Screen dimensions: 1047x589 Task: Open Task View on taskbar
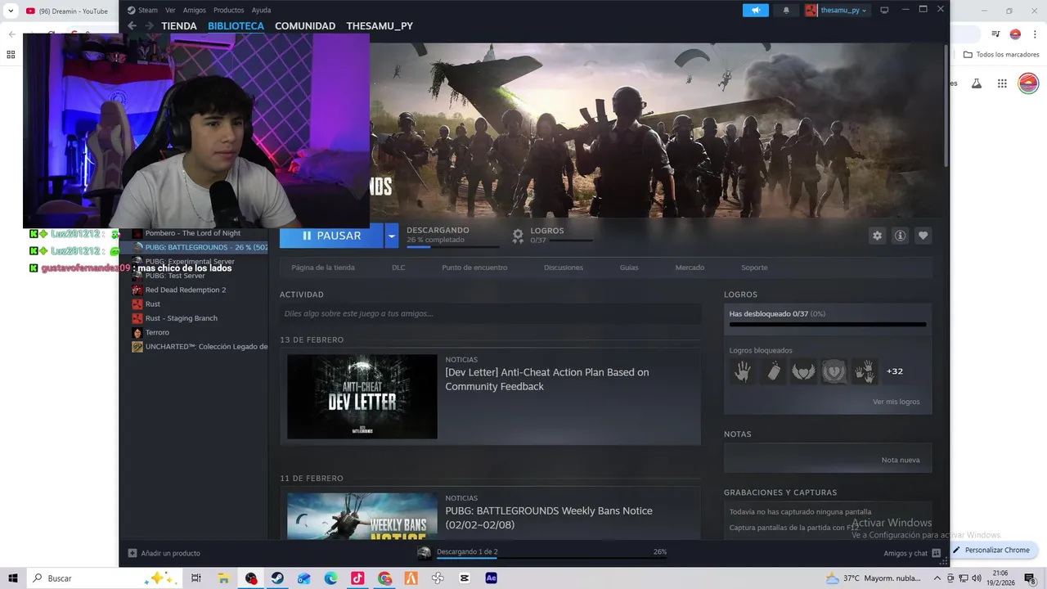[195, 578]
